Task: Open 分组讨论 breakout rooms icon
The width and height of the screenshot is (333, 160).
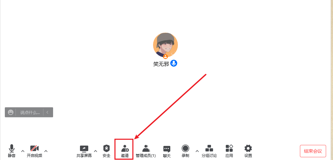Action: [x=209, y=151]
